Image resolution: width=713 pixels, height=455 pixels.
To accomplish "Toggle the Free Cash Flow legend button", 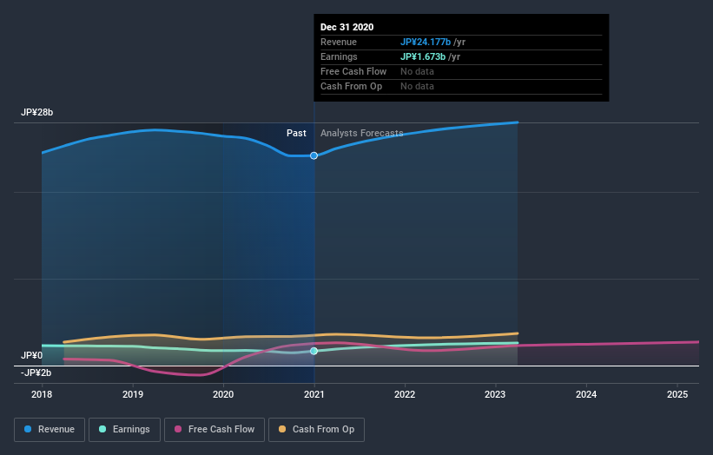I will coord(215,430).
